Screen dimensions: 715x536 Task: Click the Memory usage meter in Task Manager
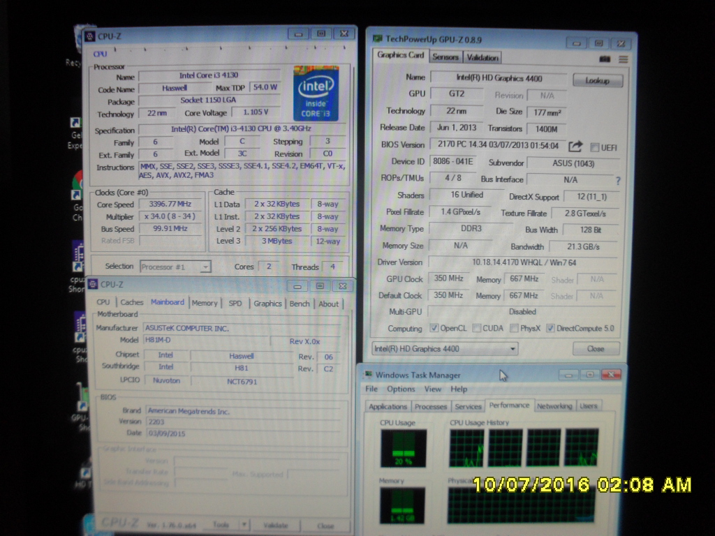(402, 505)
